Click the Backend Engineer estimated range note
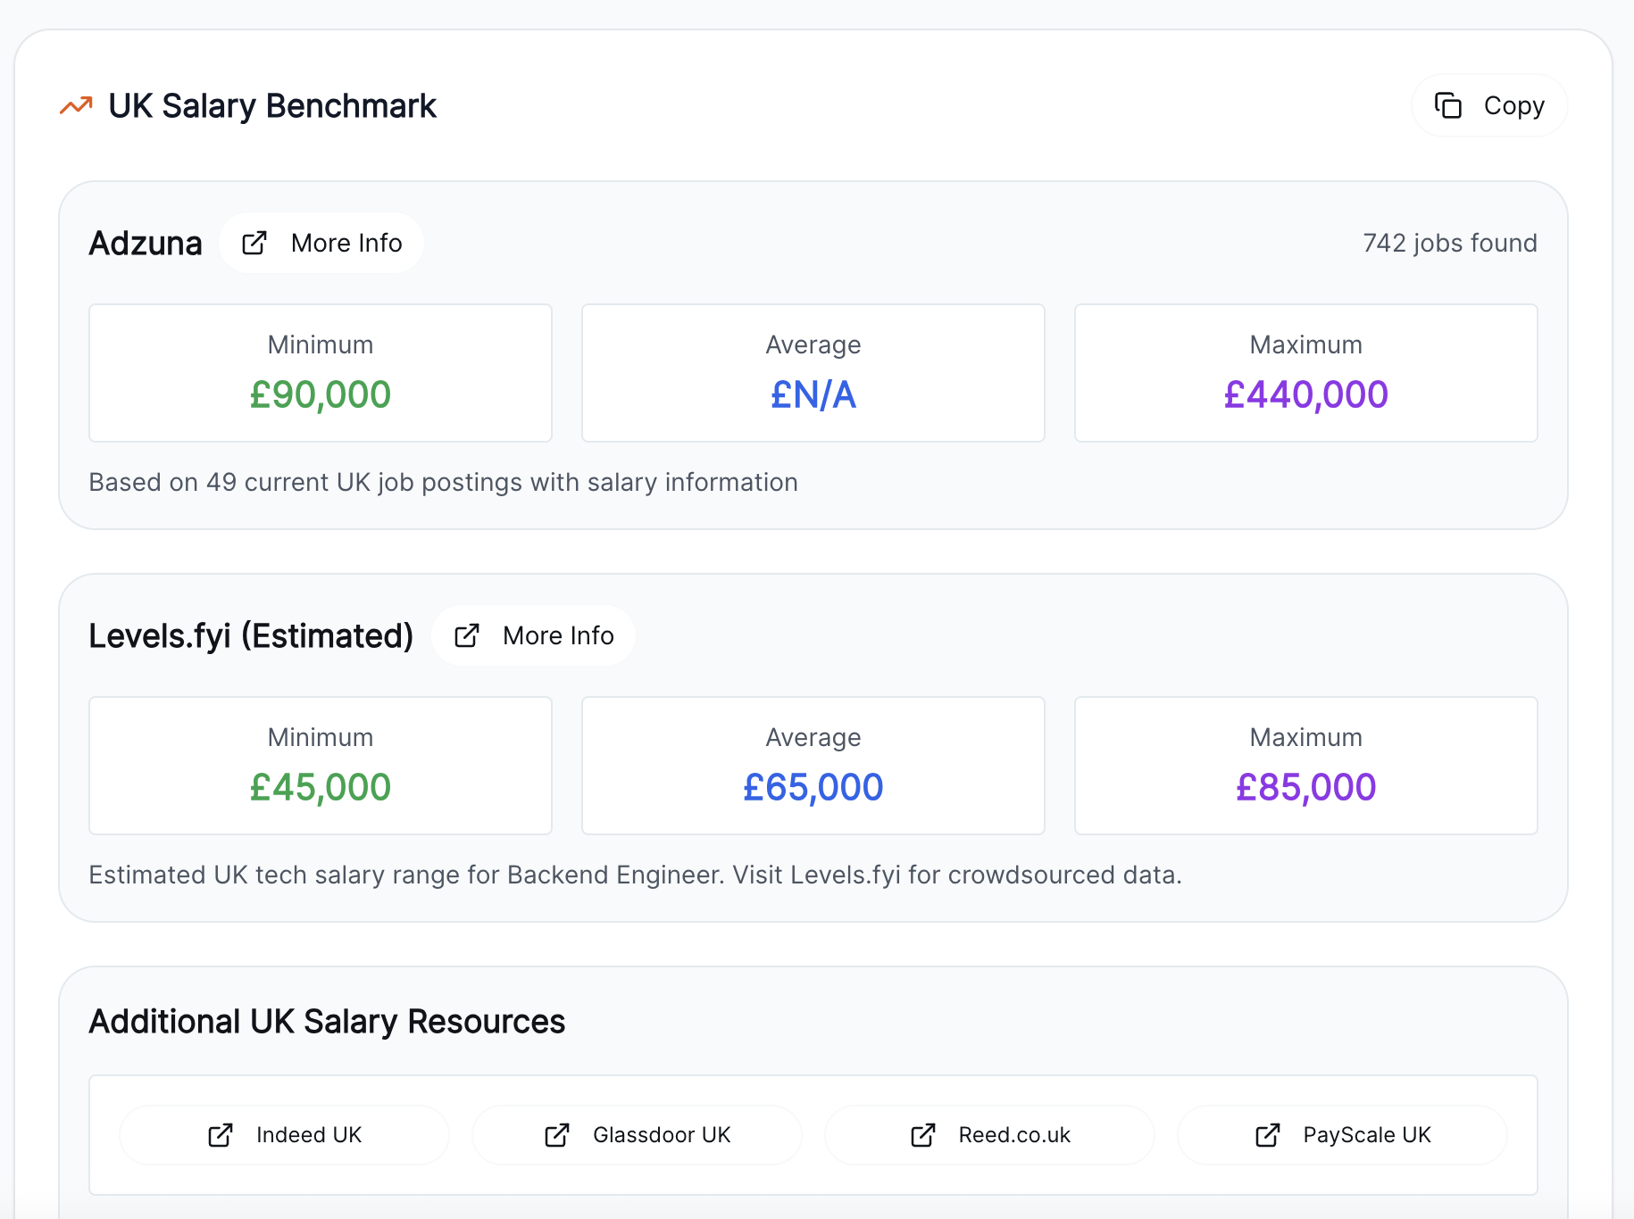 click(x=636, y=875)
